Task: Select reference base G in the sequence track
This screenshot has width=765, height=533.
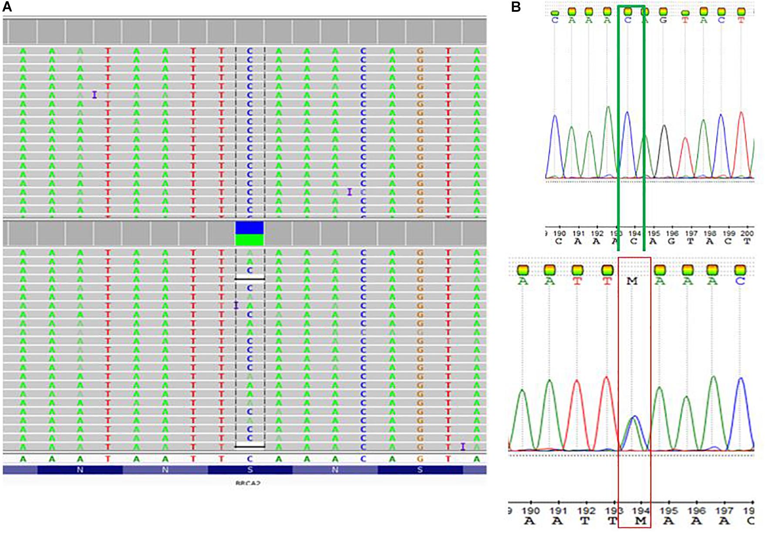Action: (420, 459)
